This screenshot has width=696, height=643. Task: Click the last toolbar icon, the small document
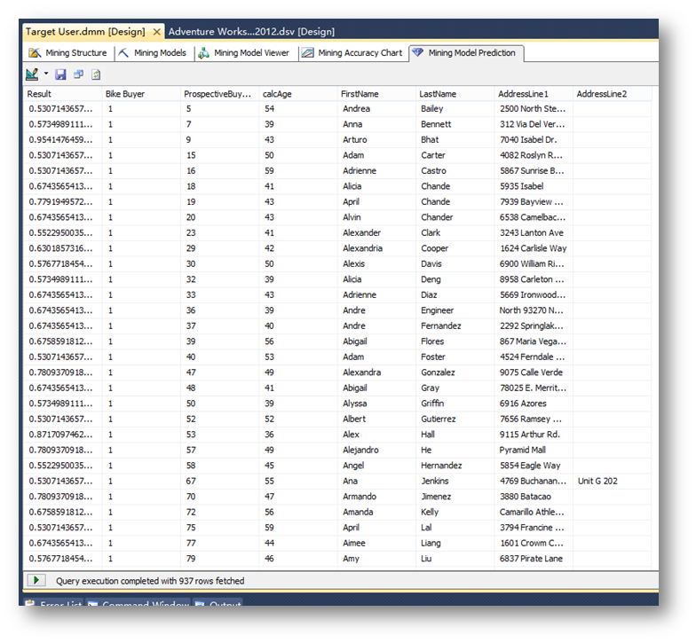coord(95,74)
